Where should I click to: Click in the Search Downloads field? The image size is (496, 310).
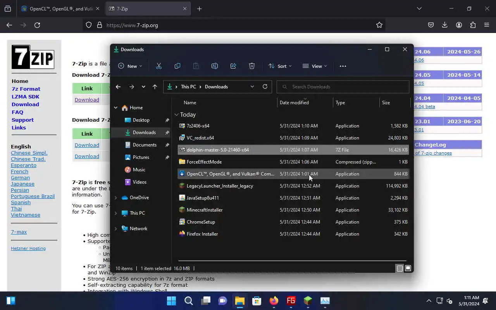[343, 87]
